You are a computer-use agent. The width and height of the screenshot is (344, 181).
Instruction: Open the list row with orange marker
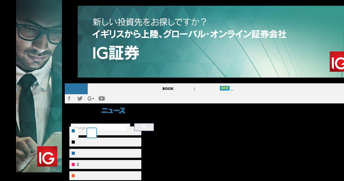[x=105, y=176]
